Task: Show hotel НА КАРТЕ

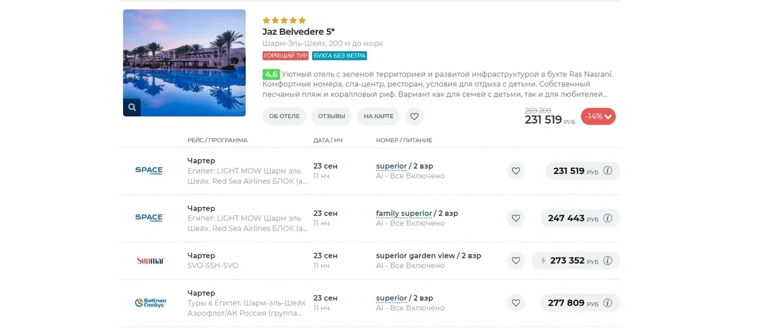Action: (x=378, y=116)
